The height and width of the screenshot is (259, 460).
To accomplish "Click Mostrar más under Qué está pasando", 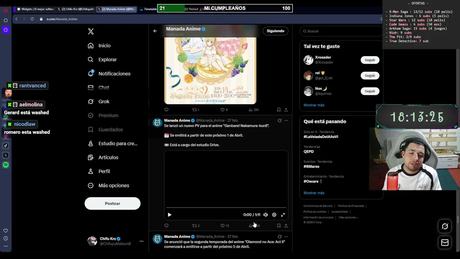I will [314, 193].
